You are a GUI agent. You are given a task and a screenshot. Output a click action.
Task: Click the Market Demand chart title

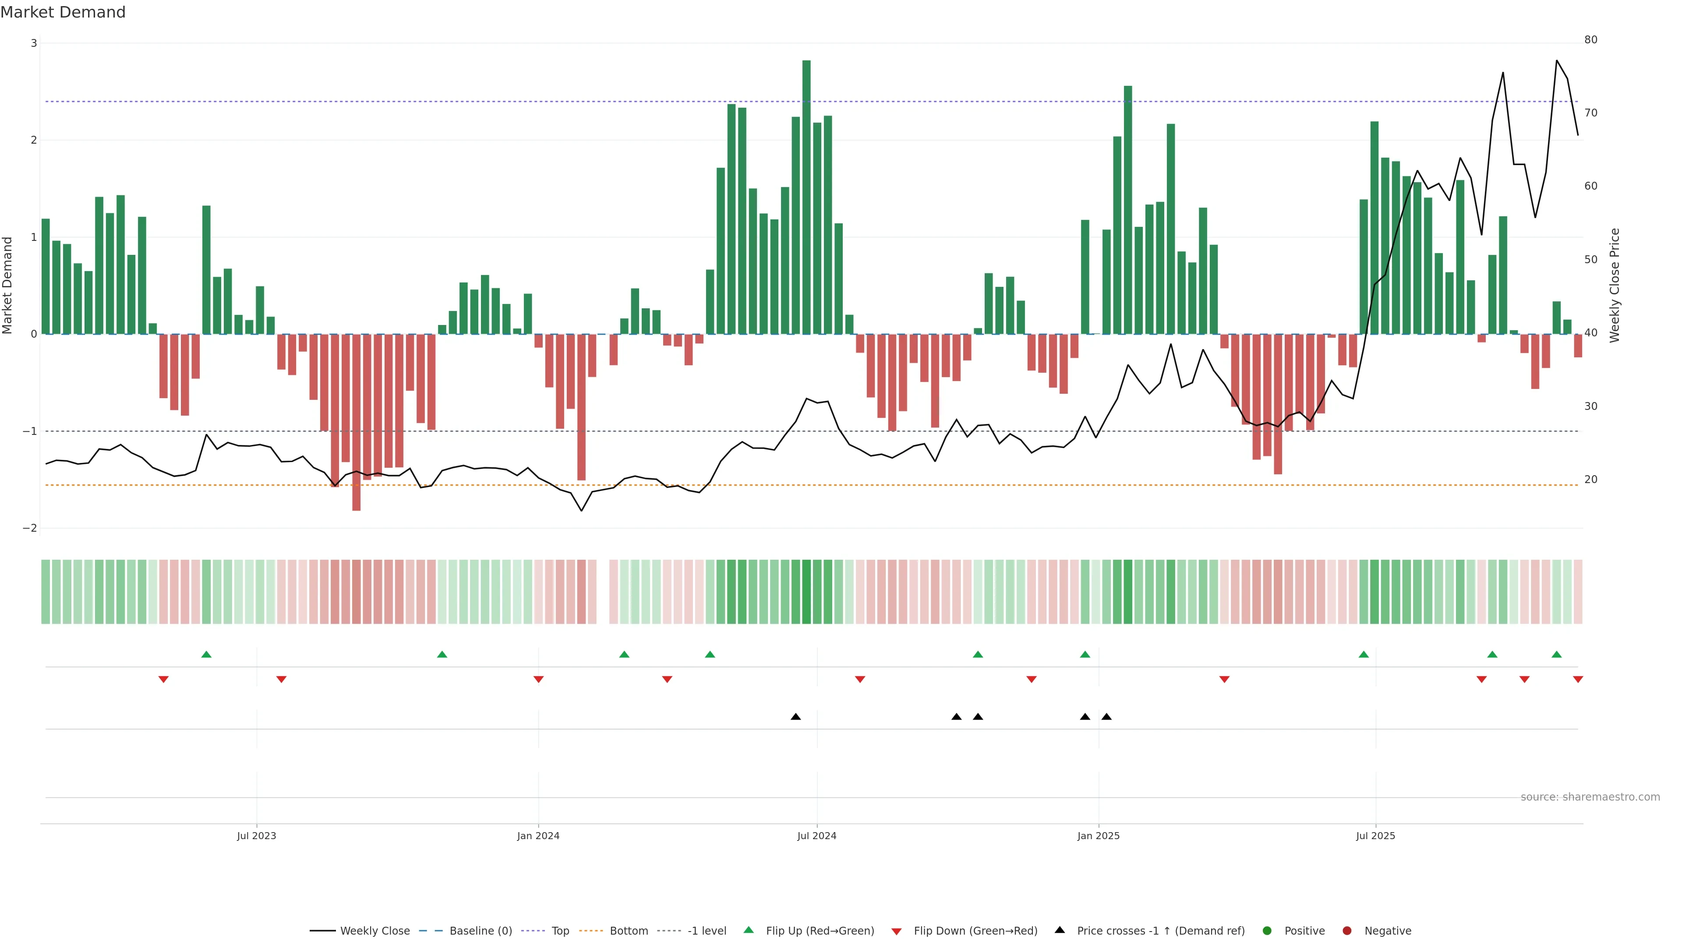[63, 12]
